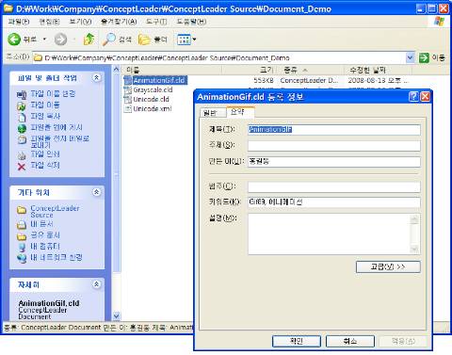Click the Folders toolbar icon
Viewport: 452px width, 355px height.
click(x=144, y=40)
